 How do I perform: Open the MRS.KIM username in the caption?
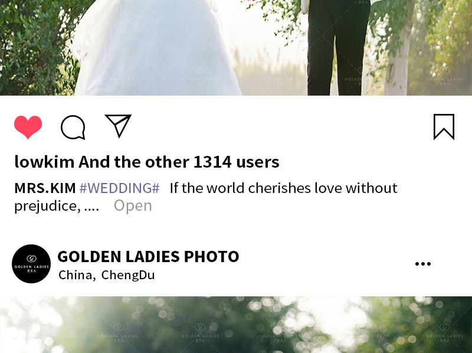pos(45,188)
